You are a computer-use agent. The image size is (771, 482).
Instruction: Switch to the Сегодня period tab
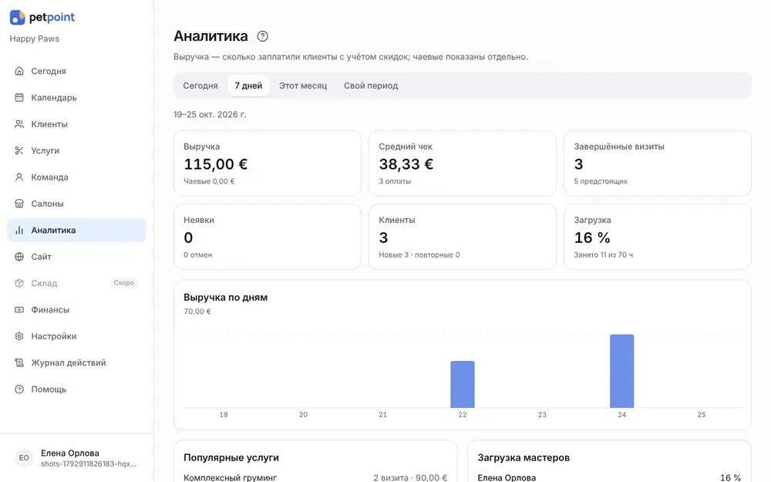pyautogui.click(x=200, y=86)
